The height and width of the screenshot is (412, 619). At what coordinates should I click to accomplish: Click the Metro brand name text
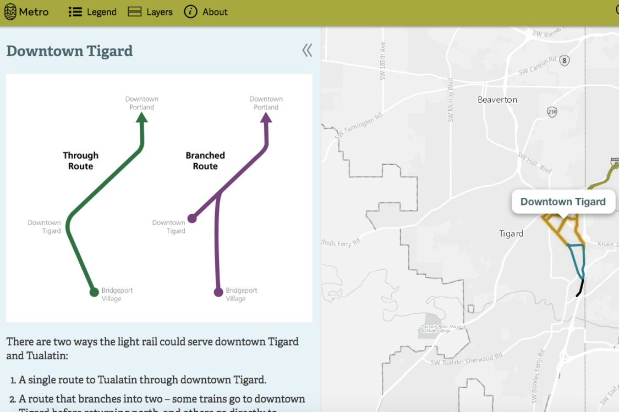click(34, 12)
